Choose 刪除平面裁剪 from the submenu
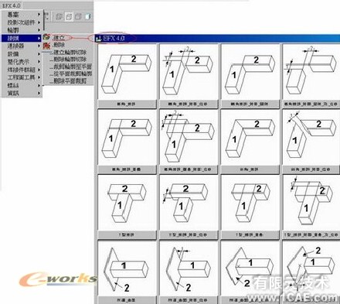340x304 pixels. (68, 81)
